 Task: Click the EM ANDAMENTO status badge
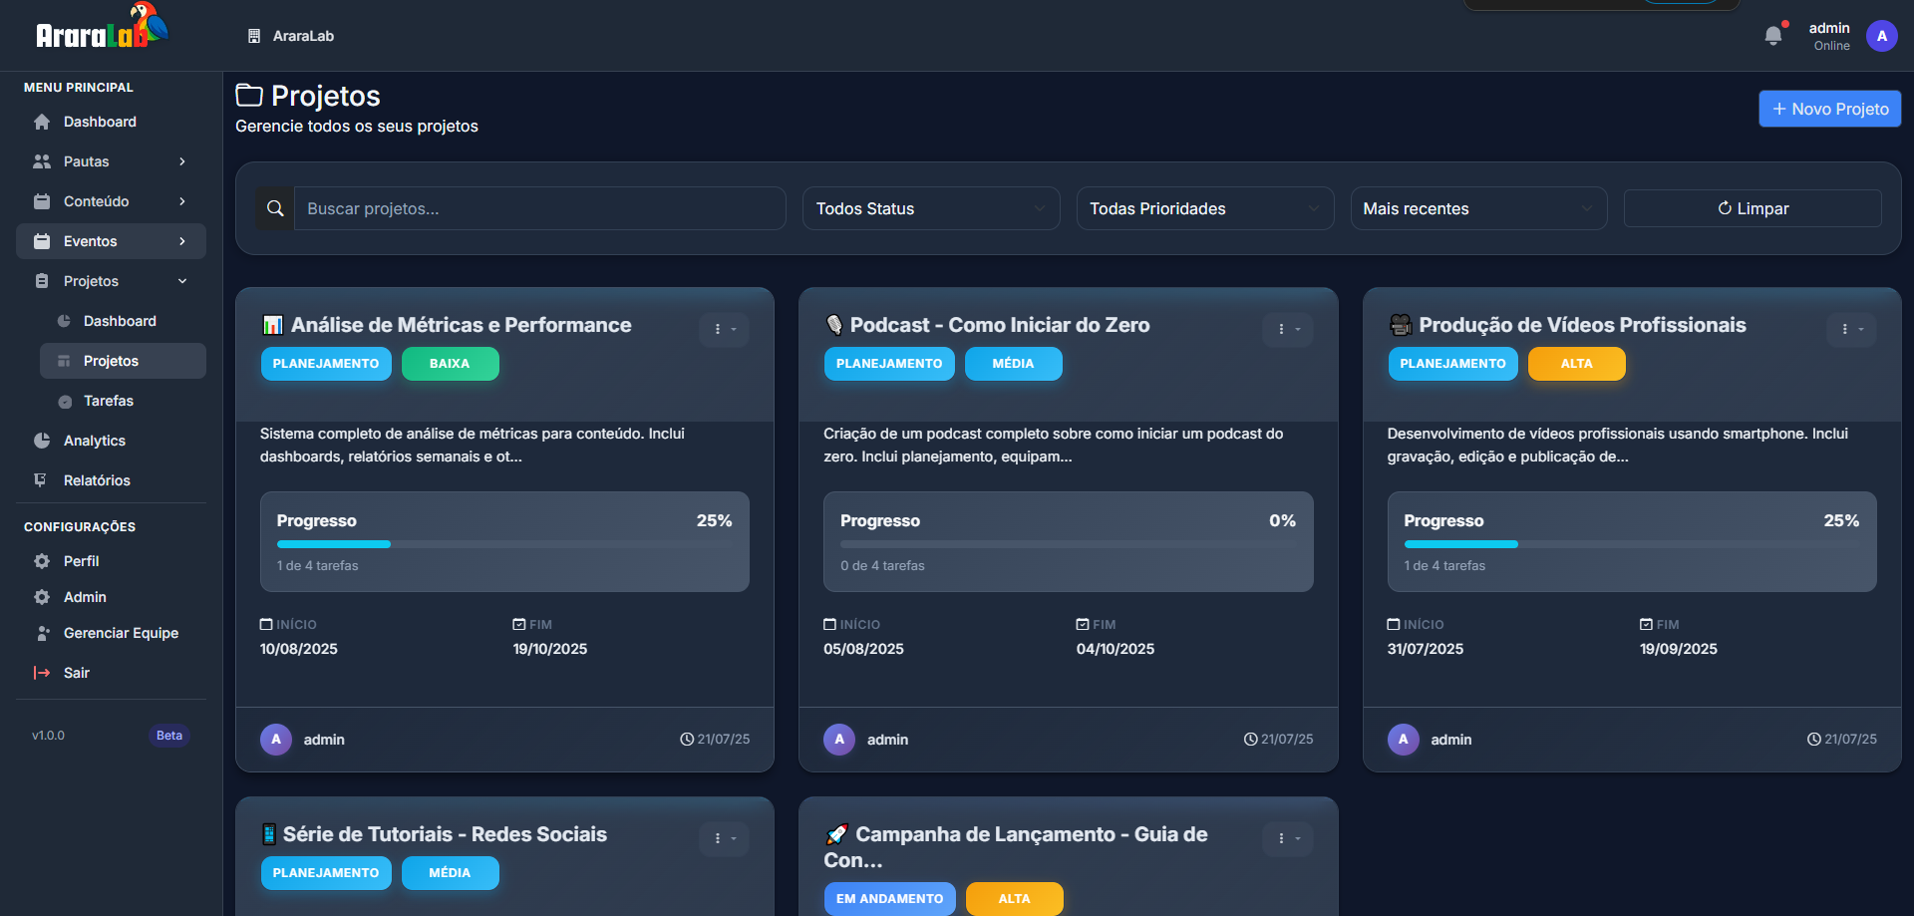889,899
